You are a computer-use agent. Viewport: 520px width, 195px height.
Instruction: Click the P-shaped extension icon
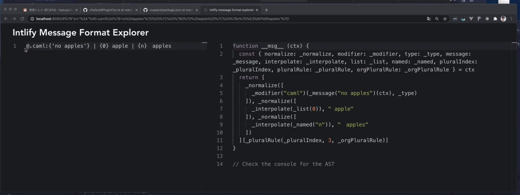pos(479,19)
